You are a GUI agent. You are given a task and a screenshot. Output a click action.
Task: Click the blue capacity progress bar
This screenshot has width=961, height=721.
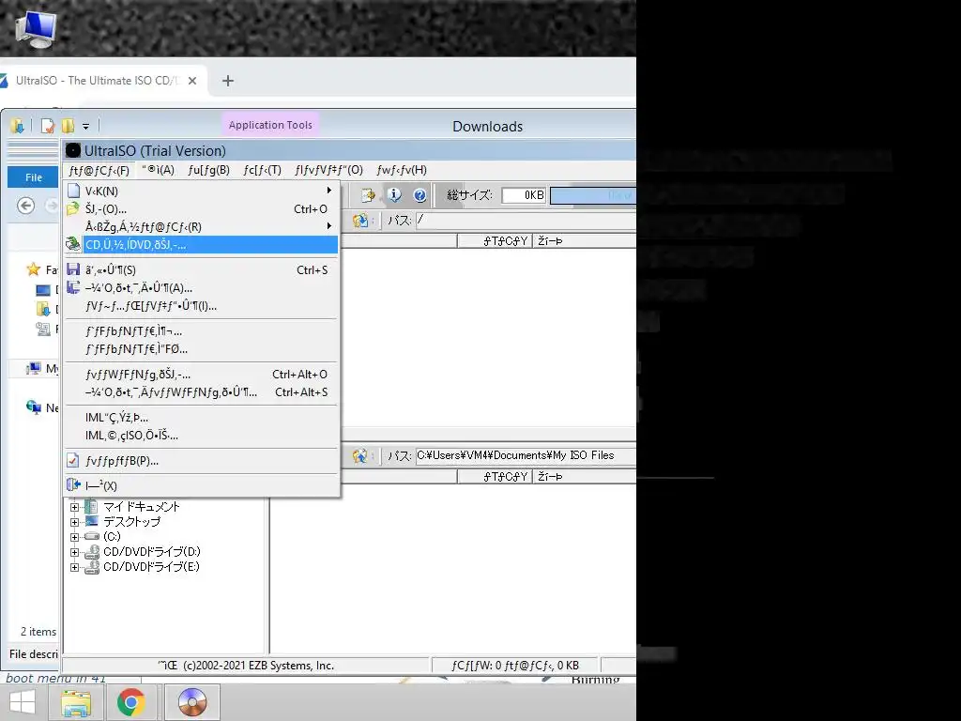point(593,195)
